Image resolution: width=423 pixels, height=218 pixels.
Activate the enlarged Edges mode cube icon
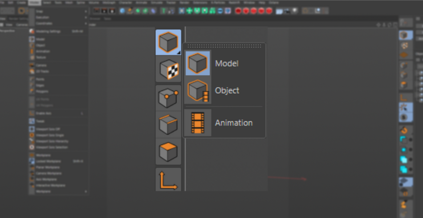tap(168, 125)
